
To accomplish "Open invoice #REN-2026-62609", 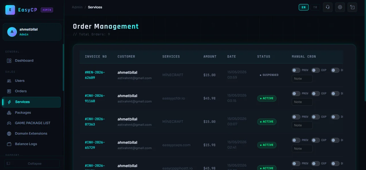I will 95,75.
